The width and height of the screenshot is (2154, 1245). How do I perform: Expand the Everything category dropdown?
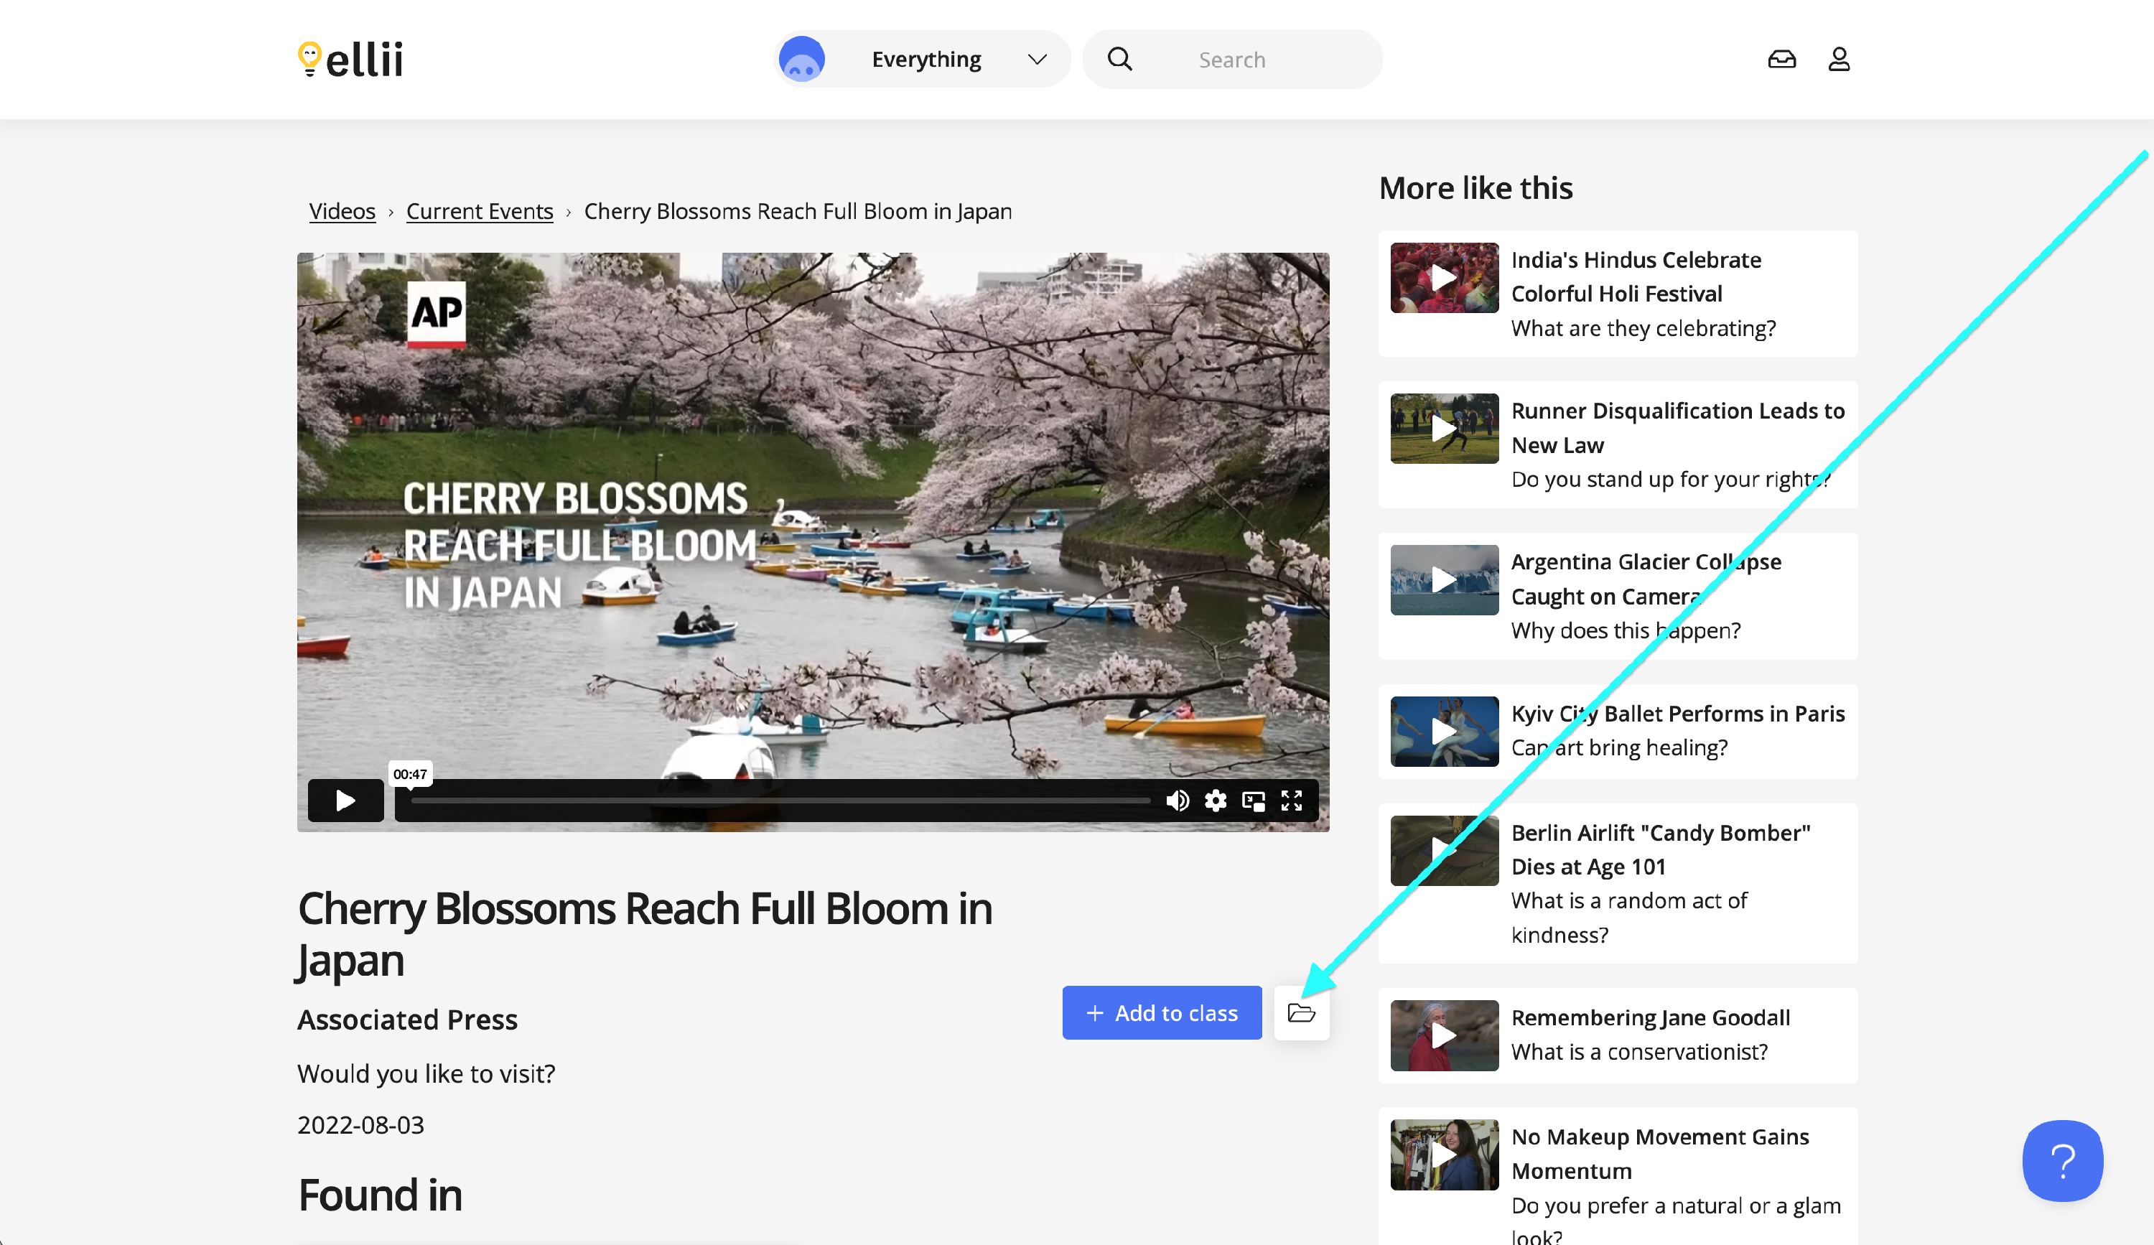pyautogui.click(x=926, y=59)
